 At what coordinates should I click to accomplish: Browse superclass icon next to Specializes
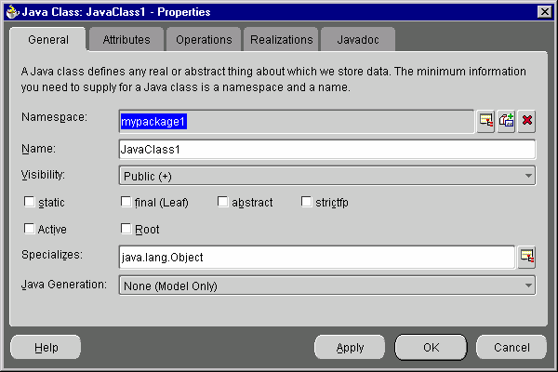pyautogui.click(x=526, y=257)
